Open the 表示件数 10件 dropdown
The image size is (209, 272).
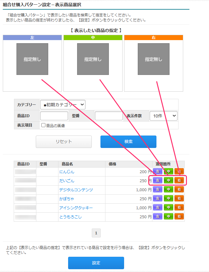(164, 116)
